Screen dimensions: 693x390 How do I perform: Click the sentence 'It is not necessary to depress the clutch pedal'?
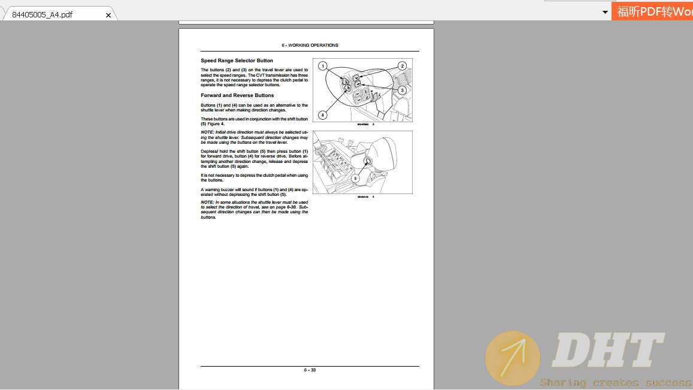pyautogui.click(x=255, y=178)
